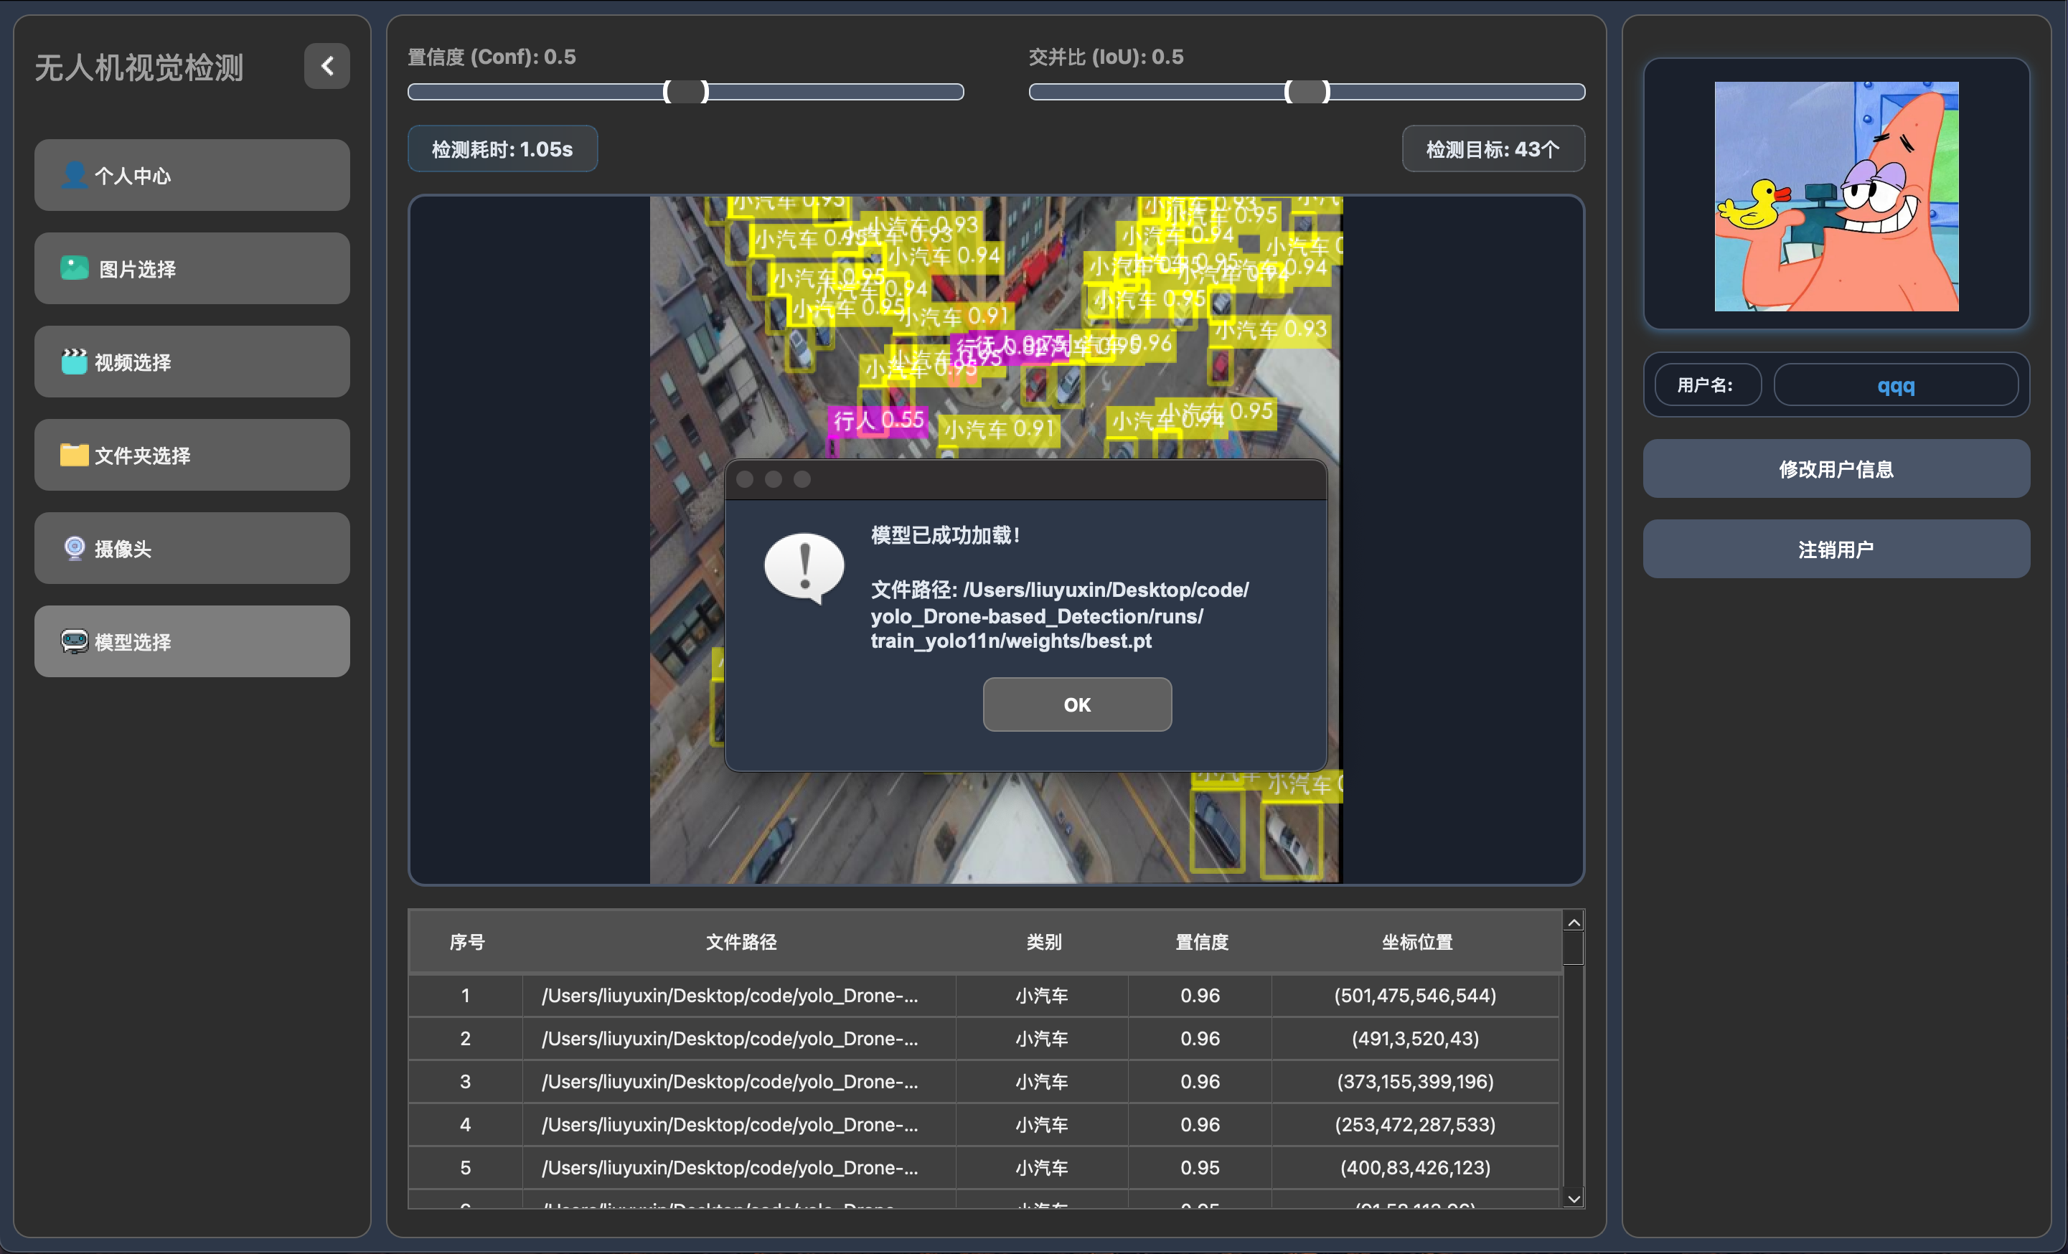This screenshot has width=2068, height=1254.
Task: Click the robot icon beside 模型选择
Action: tap(74, 641)
